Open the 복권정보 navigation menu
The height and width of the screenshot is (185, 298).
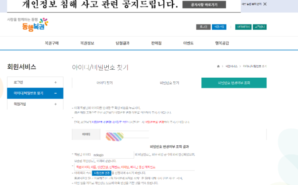click(x=87, y=43)
